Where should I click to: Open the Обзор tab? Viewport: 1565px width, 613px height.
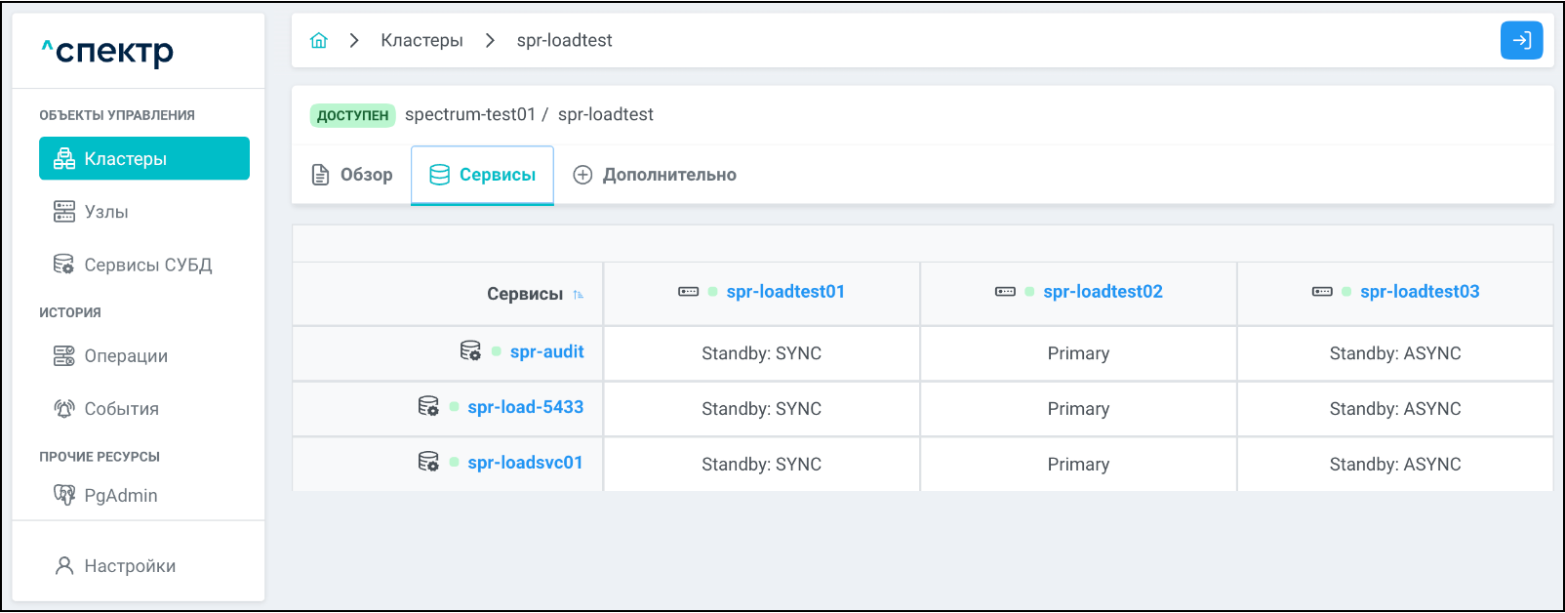[352, 175]
